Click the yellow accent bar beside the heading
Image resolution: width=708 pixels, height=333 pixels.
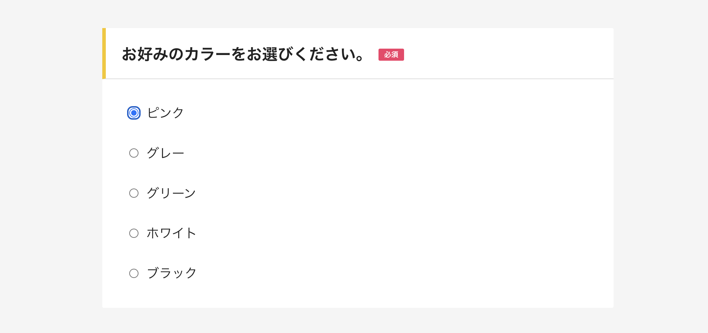pos(104,53)
